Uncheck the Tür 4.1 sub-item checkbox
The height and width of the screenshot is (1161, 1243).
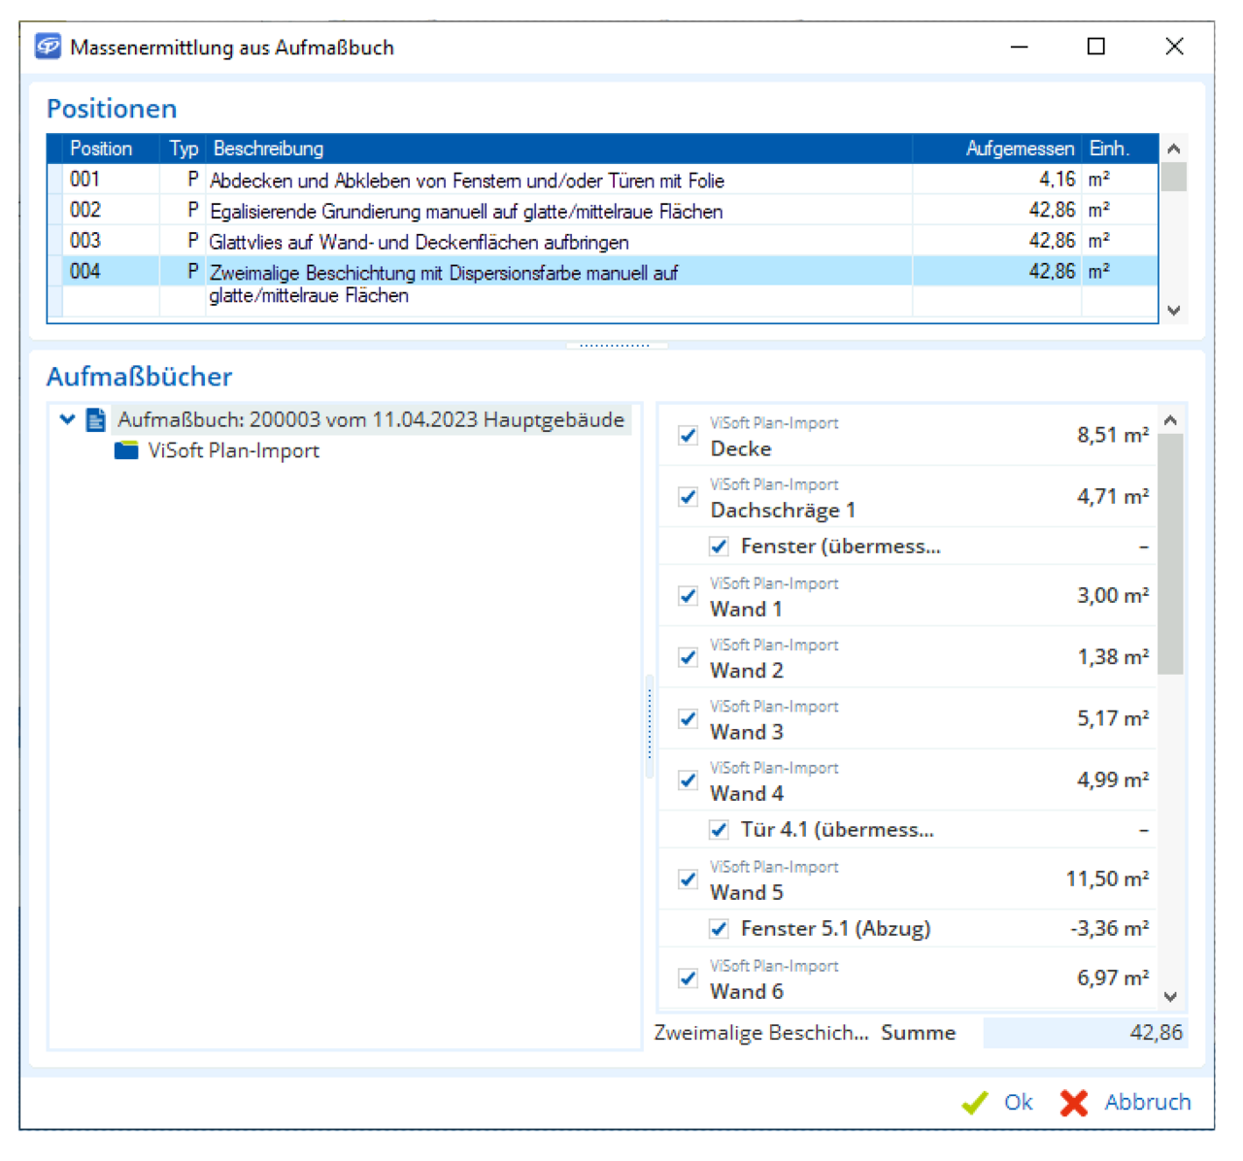pyautogui.click(x=719, y=830)
